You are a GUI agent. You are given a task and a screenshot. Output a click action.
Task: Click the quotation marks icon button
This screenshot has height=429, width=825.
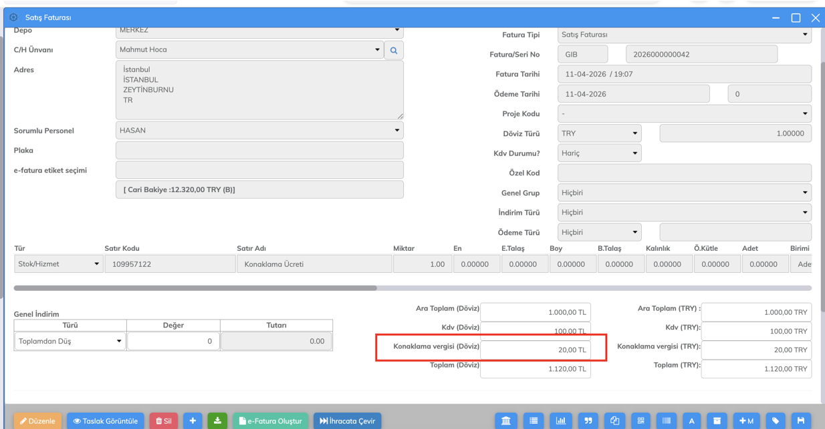click(x=588, y=421)
